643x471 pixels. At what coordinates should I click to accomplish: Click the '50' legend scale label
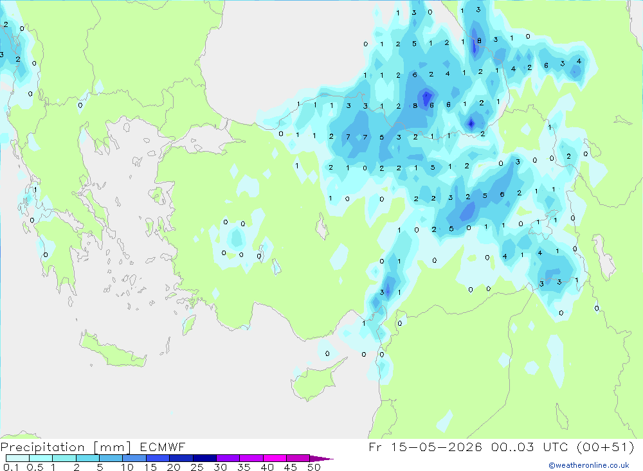(314, 467)
